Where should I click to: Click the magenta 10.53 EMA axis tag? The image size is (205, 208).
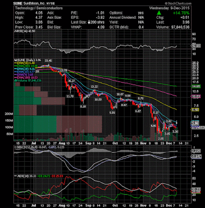pyautogui.click(x=196, y=96)
